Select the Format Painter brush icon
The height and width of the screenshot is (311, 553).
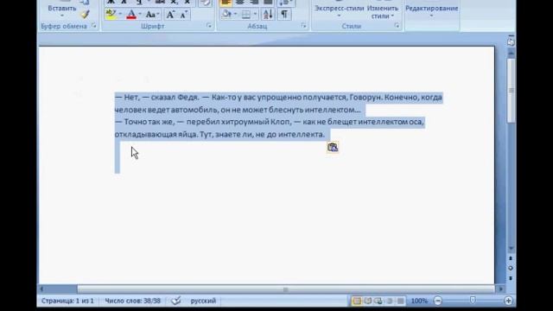pos(85,15)
